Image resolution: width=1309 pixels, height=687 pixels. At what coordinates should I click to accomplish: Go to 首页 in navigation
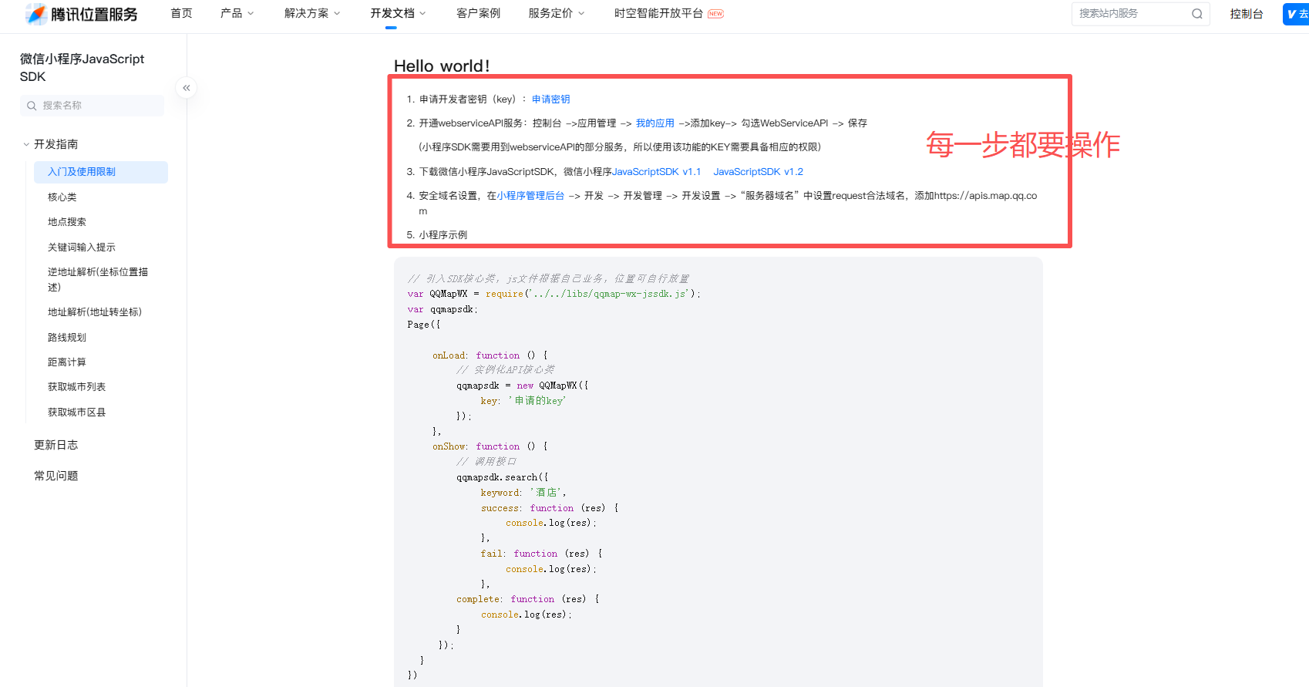coord(181,13)
